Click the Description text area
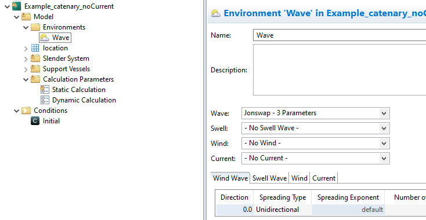The height and width of the screenshot is (220, 426). (x=340, y=69)
